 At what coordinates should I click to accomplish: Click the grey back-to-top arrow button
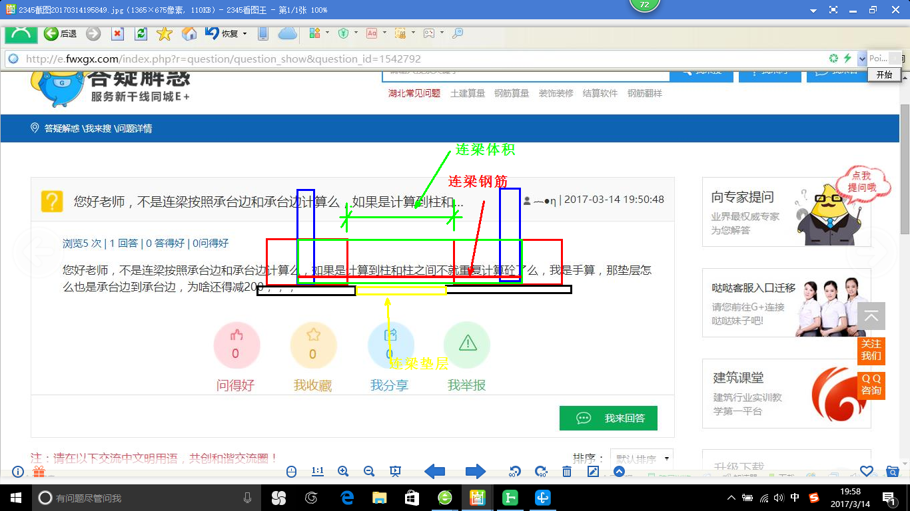[871, 316]
